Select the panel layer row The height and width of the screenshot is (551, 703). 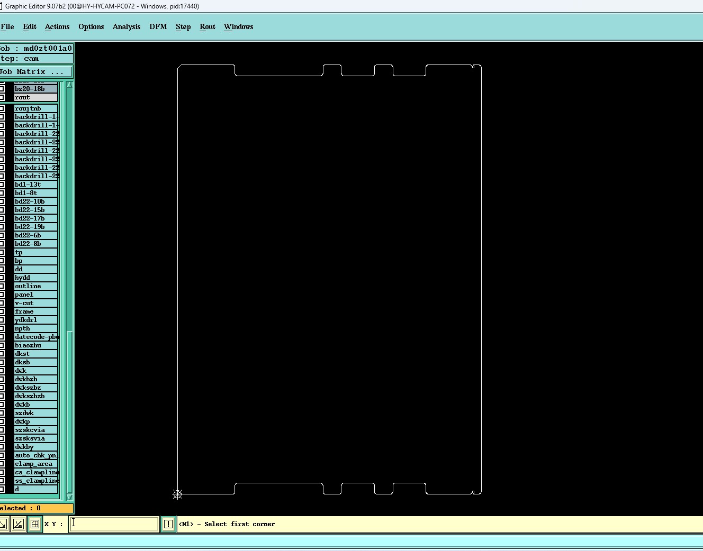[36, 295]
